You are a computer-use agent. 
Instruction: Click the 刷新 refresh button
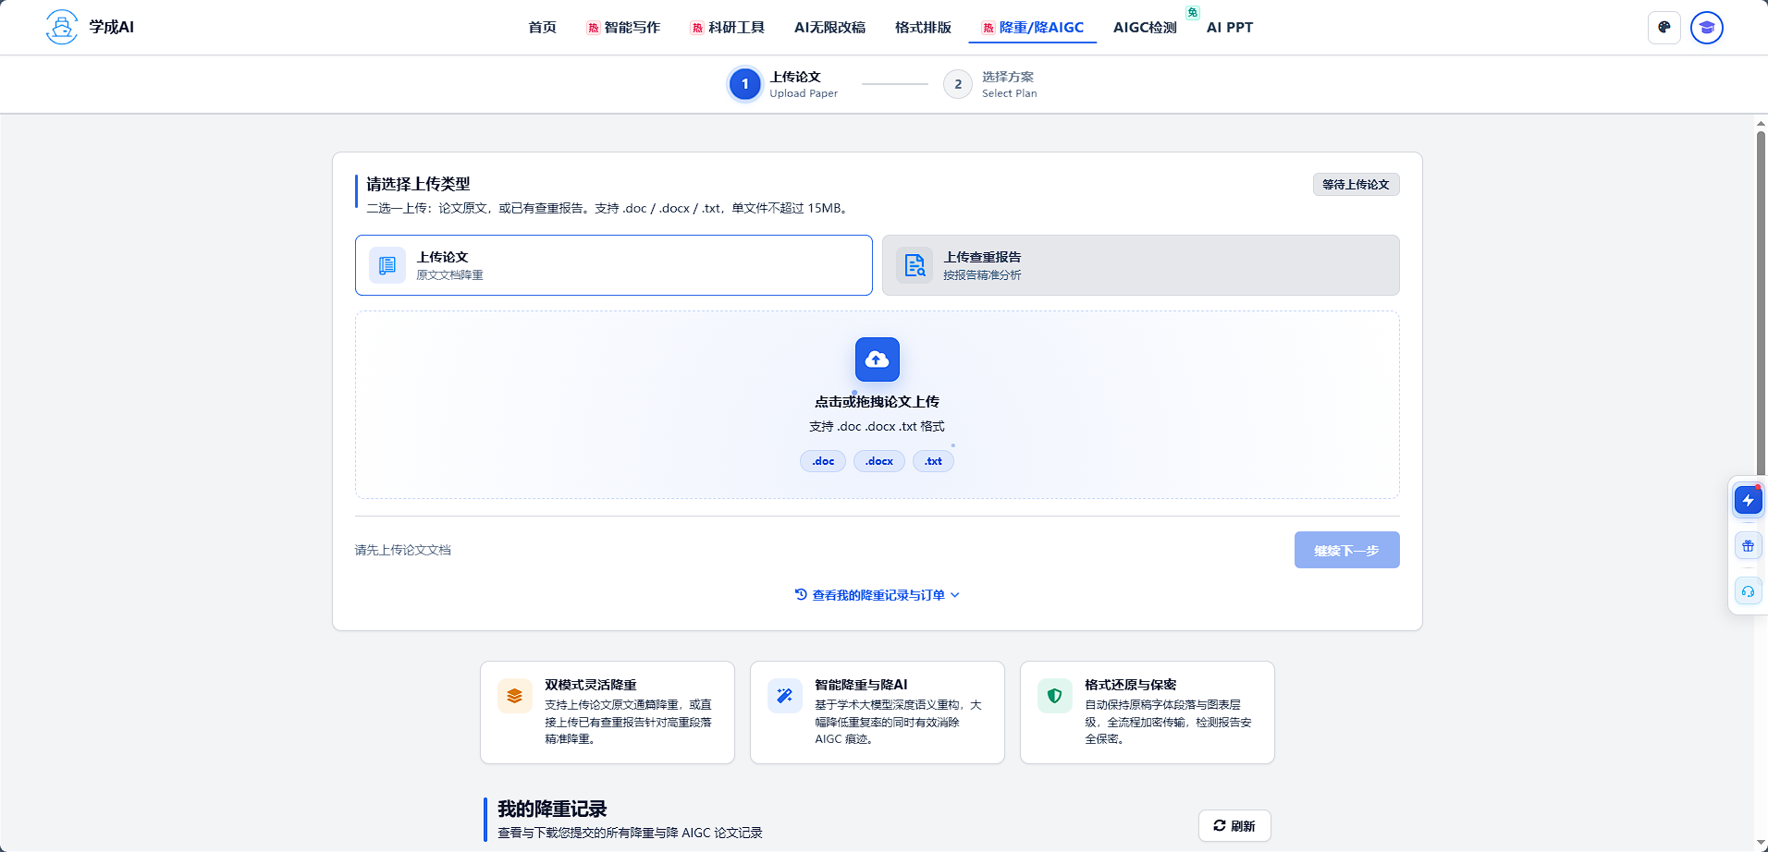1235,826
